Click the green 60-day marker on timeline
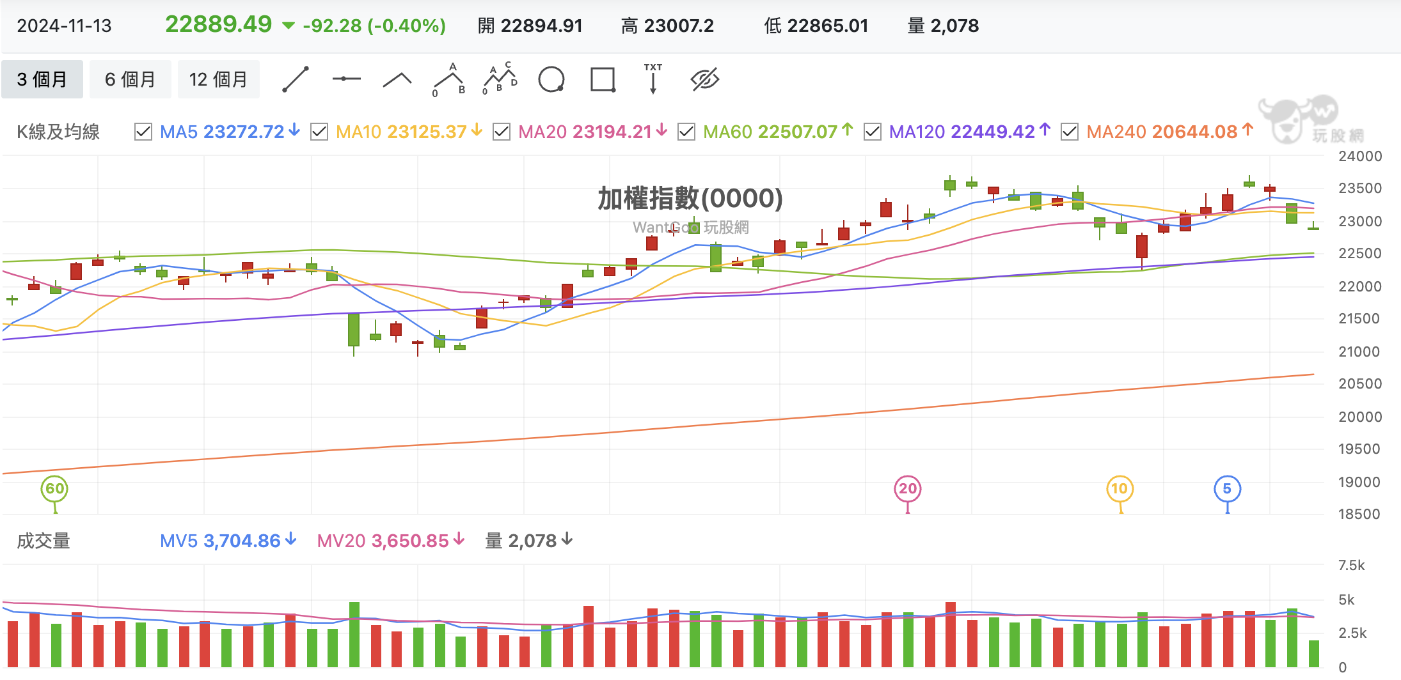Screen dimensions: 1401x680 tap(54, 489)
